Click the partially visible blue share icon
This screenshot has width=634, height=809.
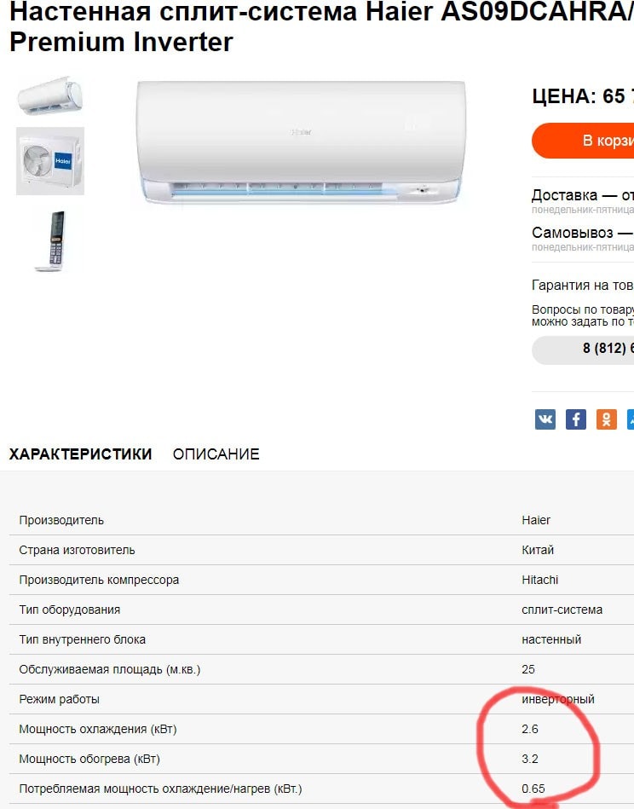[x=631, y=419]
